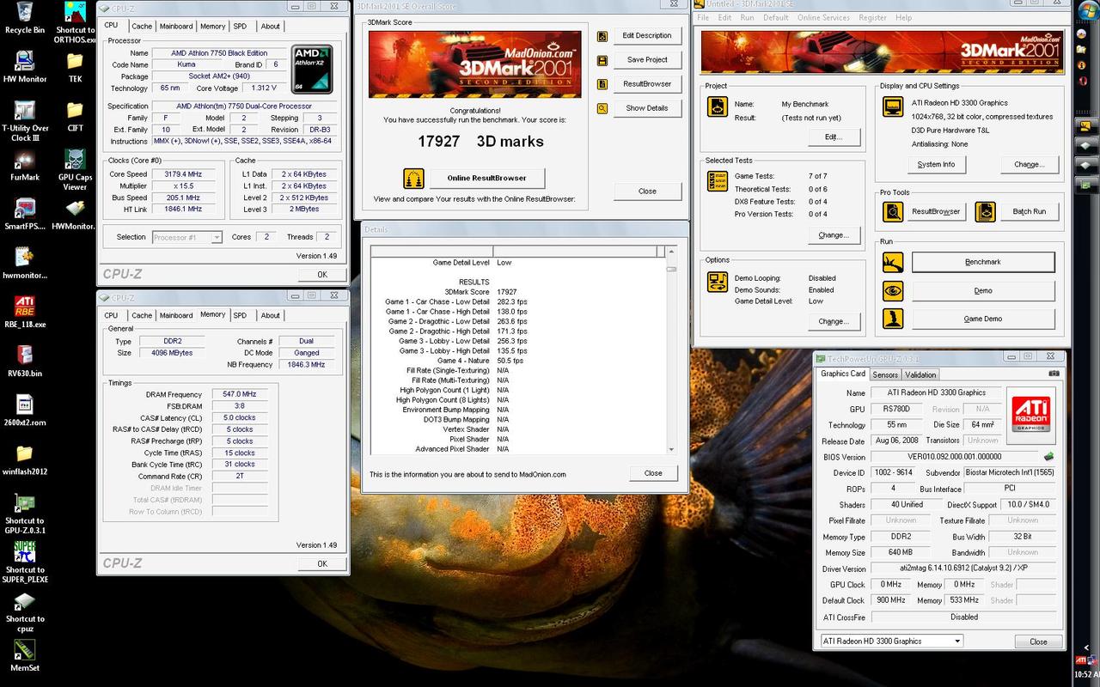
Task: Click scrollbar up arrow in the Details list
Action: 671,251
